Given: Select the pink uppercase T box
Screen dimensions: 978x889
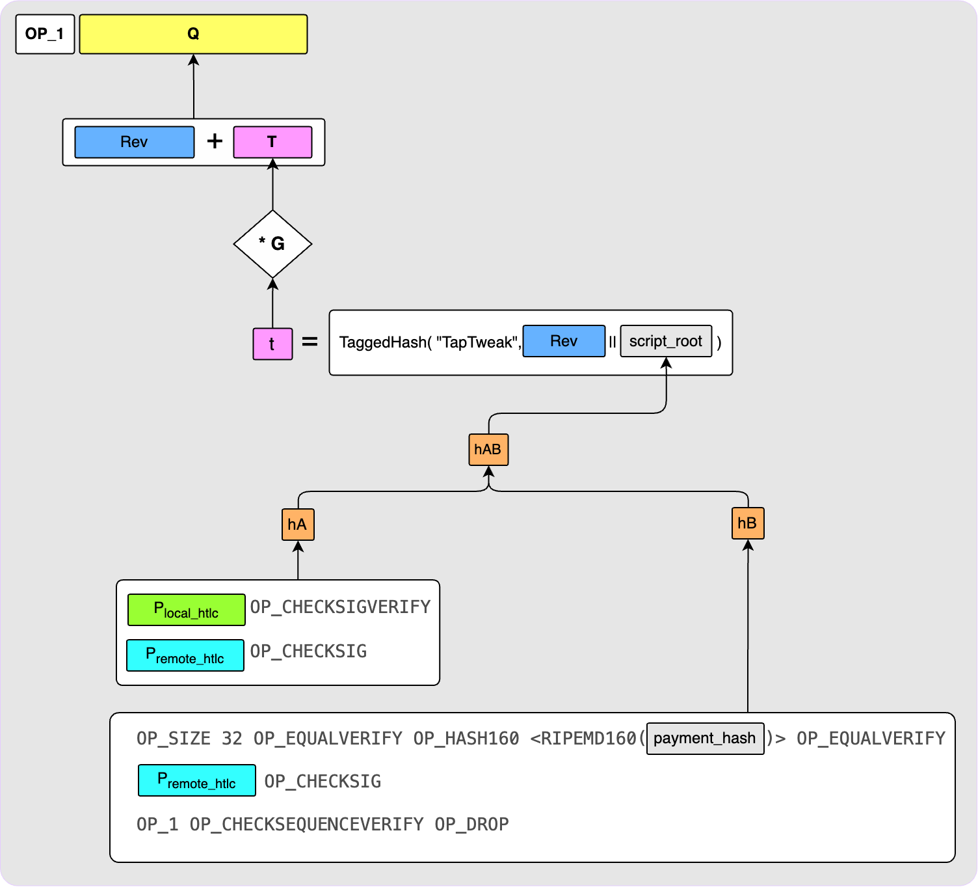Looking at the screenshot, I should click(x=272, y=142).
